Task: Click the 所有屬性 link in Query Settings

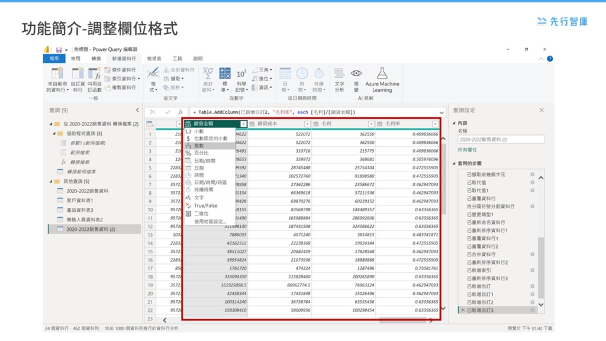Action: coord(466,149)
